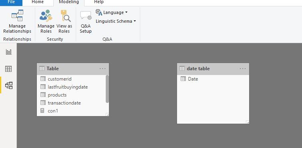
Task: Switch to Data view grid icon
Action: click(8, 69)
